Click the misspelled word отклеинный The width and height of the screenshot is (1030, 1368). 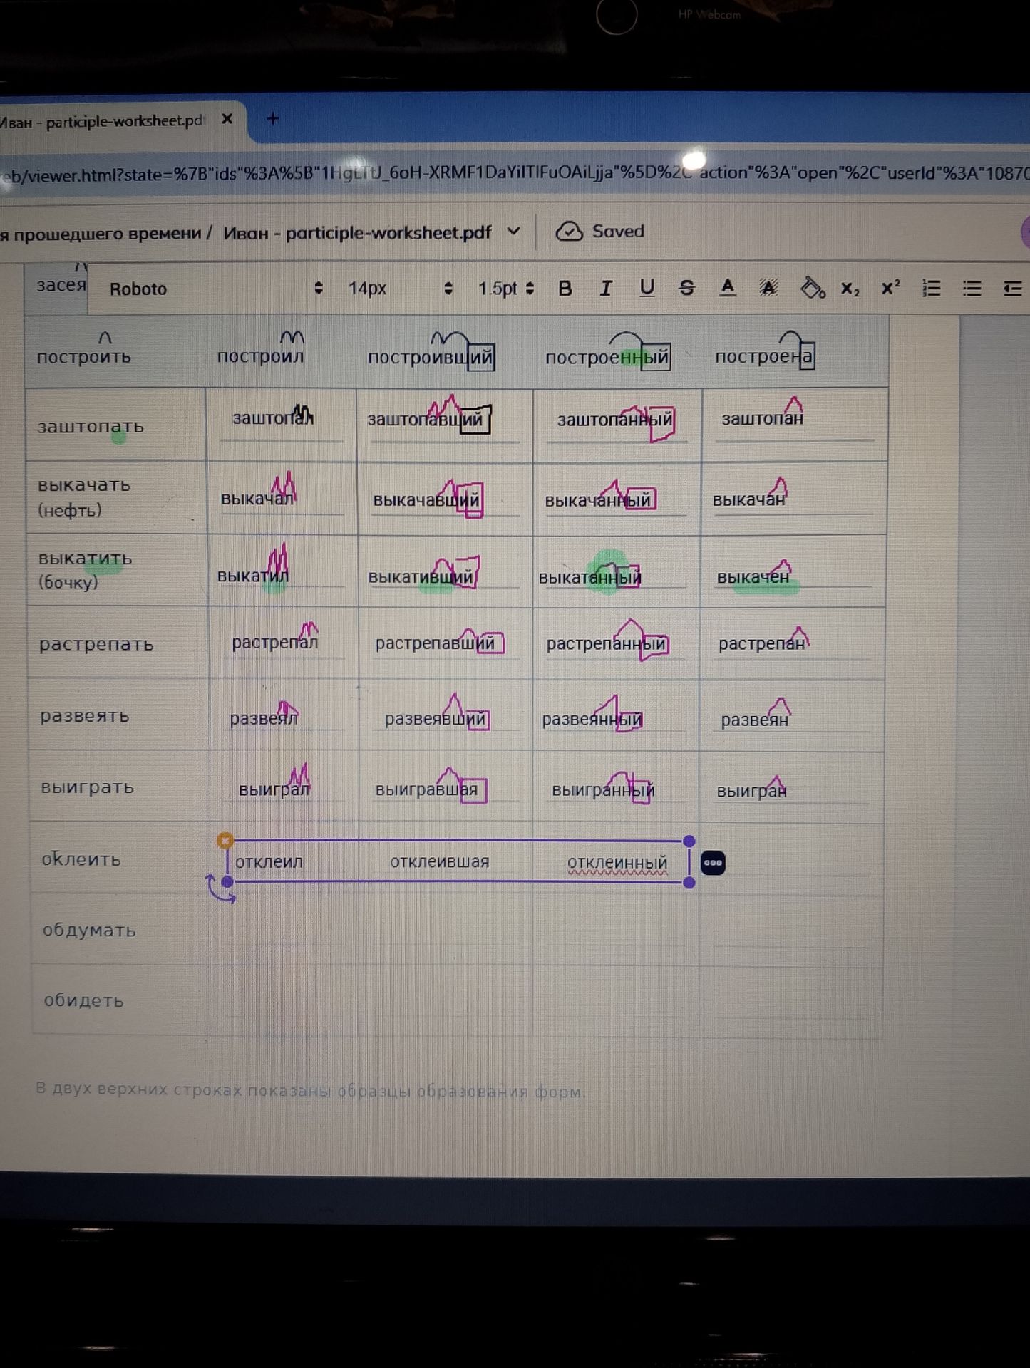pyautogui.click(x=617, y=863)
